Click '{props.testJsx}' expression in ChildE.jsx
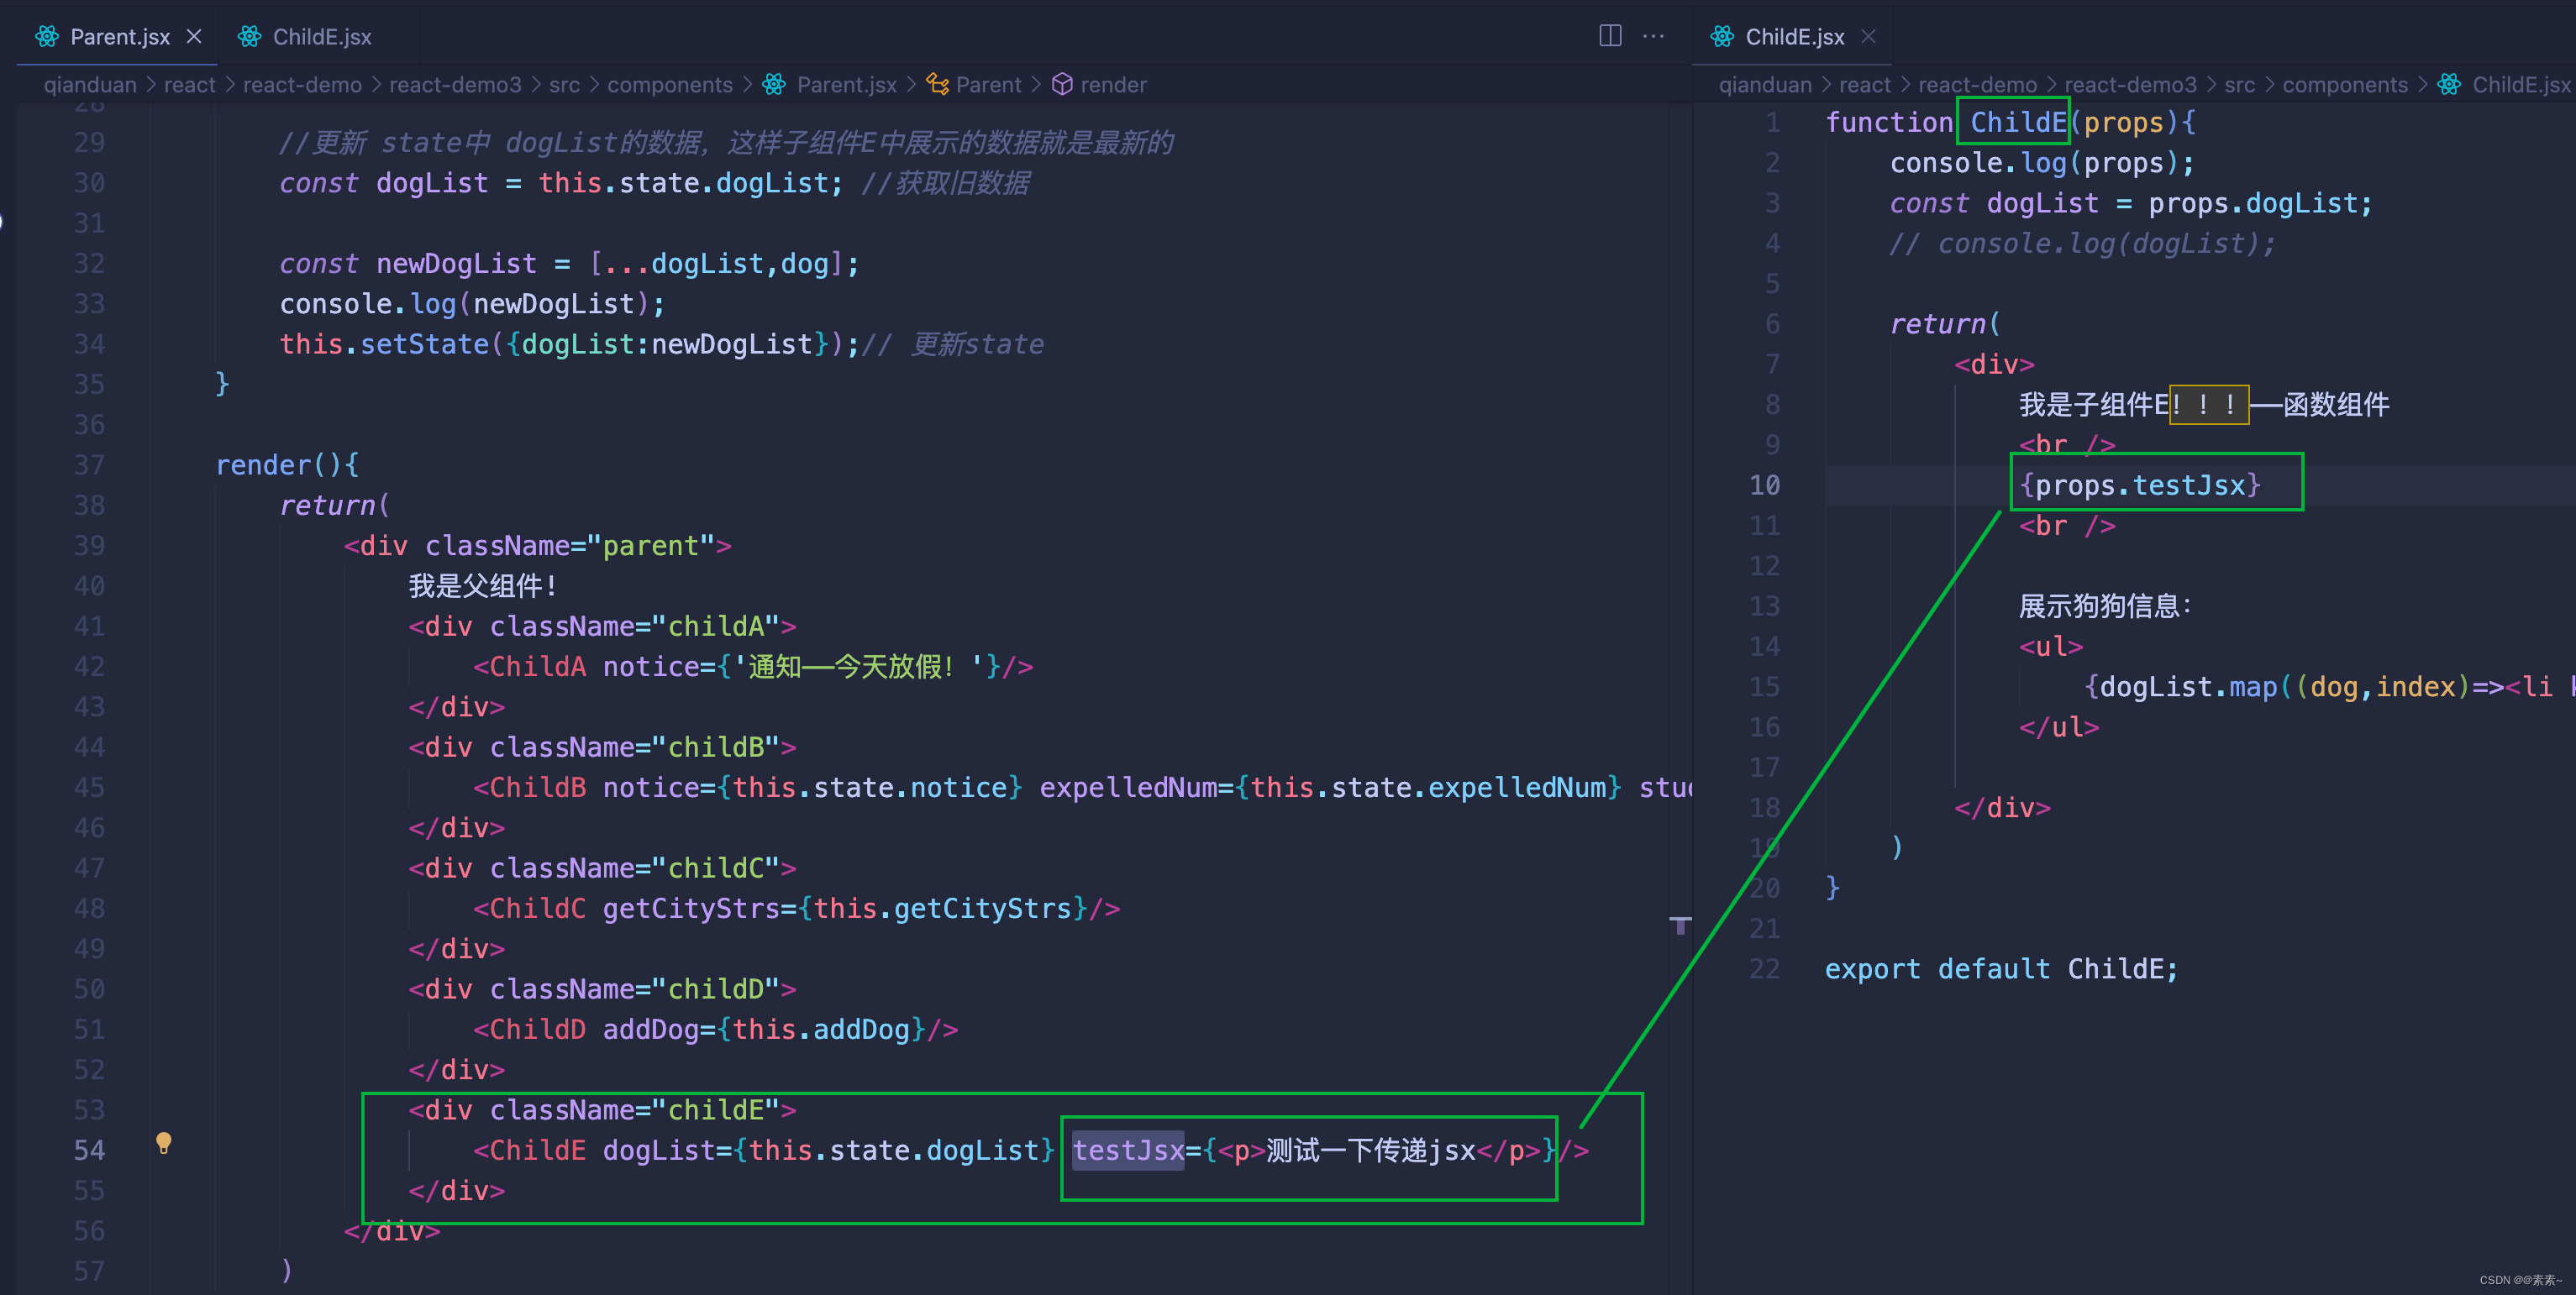The image size is (2576, 1295). 2140,485
